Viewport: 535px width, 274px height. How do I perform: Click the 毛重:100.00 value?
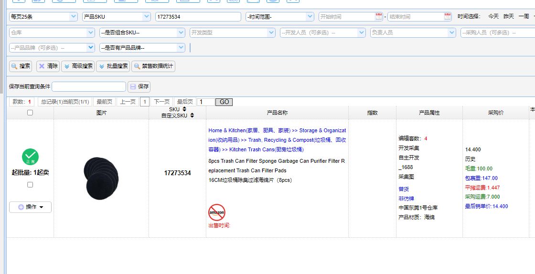pyautogui.click(x=479, y=169)
